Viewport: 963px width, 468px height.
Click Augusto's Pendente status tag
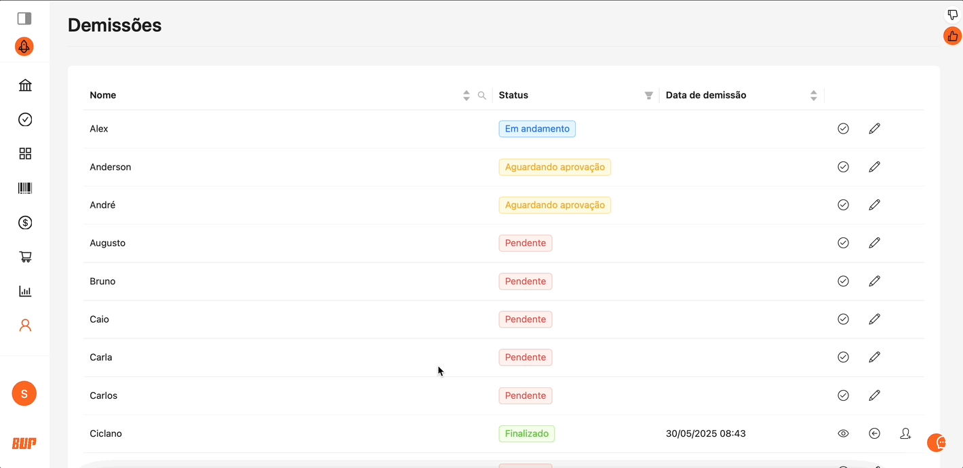[526, 243]
